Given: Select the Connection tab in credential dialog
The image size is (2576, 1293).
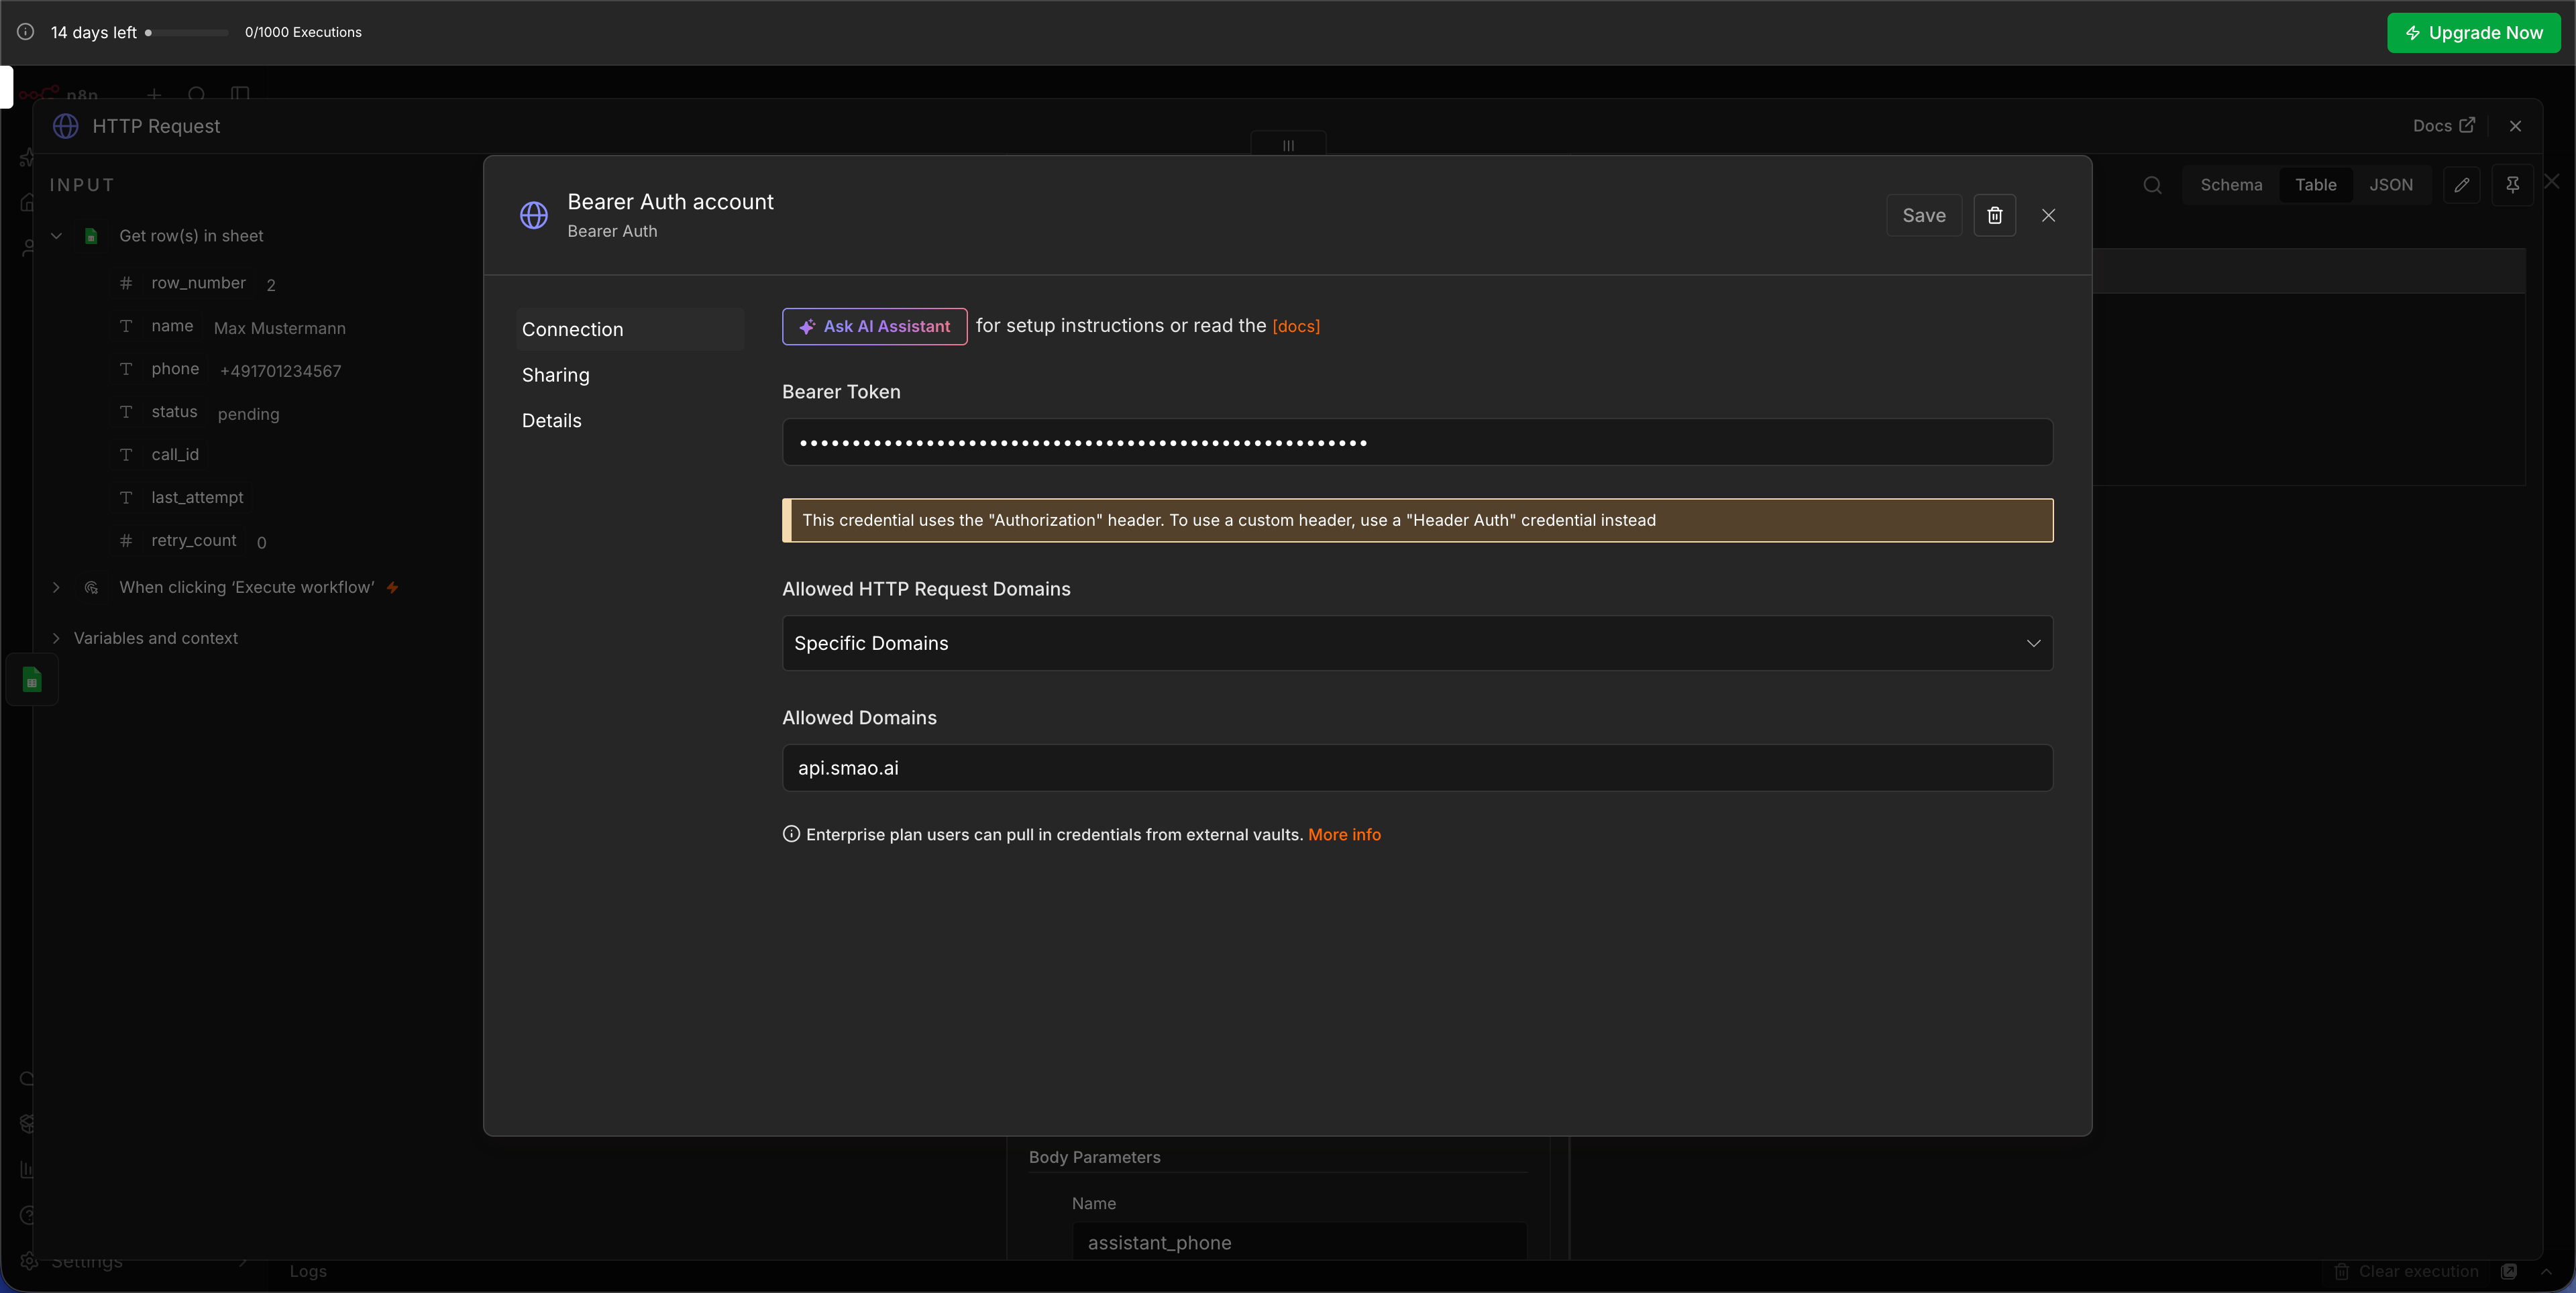Looking at the screenshot, I should pos(630,329).
